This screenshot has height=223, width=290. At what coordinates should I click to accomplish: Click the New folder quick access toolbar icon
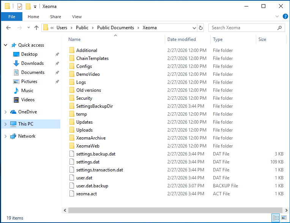tap(28, 6)
